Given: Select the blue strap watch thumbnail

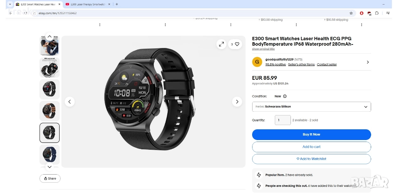Looking at the screenshot, I should (x=50, y=154).
